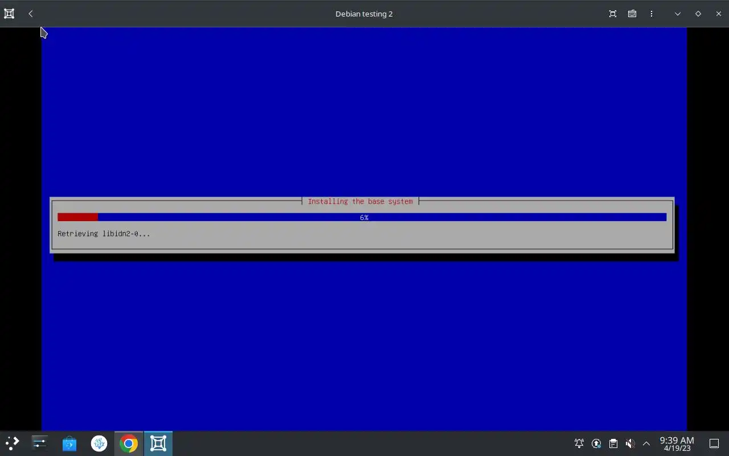Click the 'Installing the base system' heading
Image resolution: width=729 pixels, height=456 pixels.
pos(361,201)
